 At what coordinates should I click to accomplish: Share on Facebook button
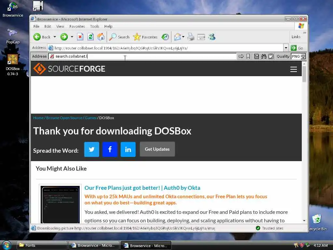click(x=110, y=149)
